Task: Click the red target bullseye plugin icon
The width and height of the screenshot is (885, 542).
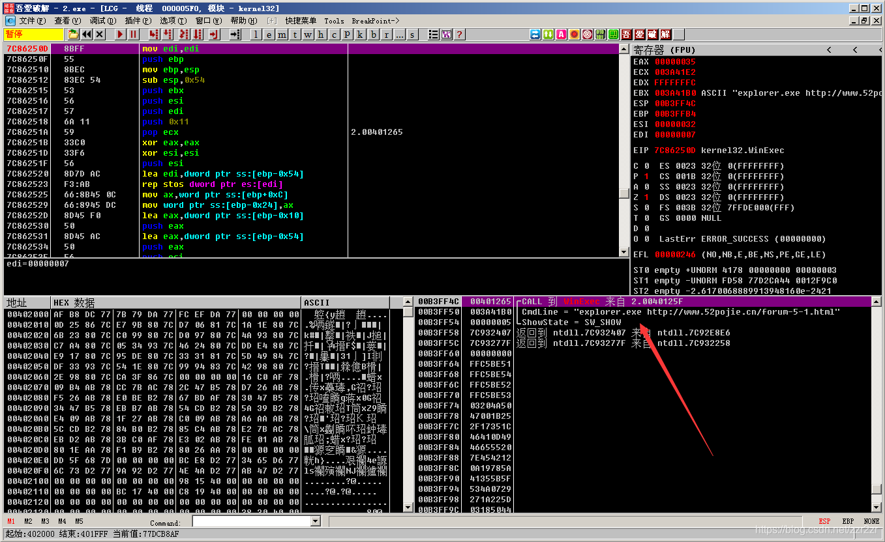Action: tap(588, 35)
